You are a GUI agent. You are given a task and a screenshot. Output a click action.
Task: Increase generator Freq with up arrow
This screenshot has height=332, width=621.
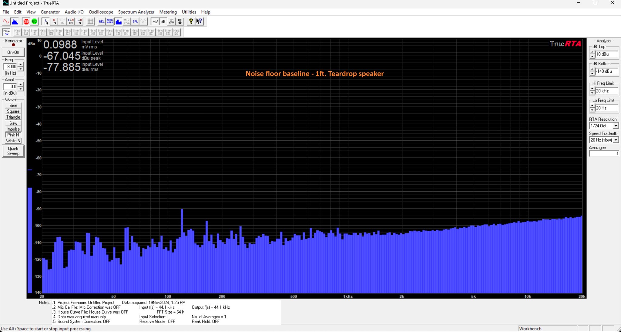click(20, 65)
